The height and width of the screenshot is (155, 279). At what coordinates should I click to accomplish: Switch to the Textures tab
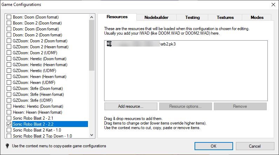click(x=225, y=17)
